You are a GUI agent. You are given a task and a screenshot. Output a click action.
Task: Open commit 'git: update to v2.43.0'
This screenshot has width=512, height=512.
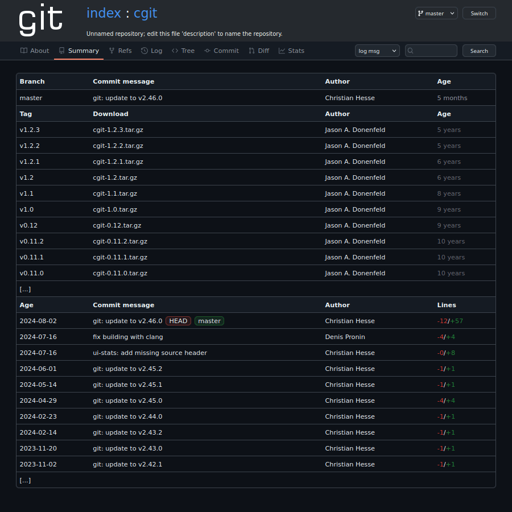127,448
